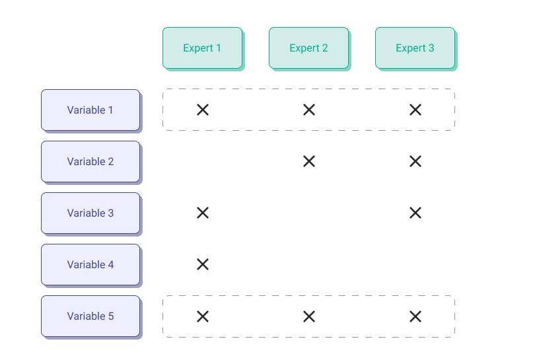Select the Expert 2 box
This screenshot has height=364, width=535.
point(309,48)
